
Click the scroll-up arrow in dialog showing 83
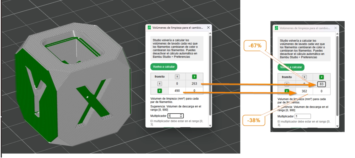(337, 34)
